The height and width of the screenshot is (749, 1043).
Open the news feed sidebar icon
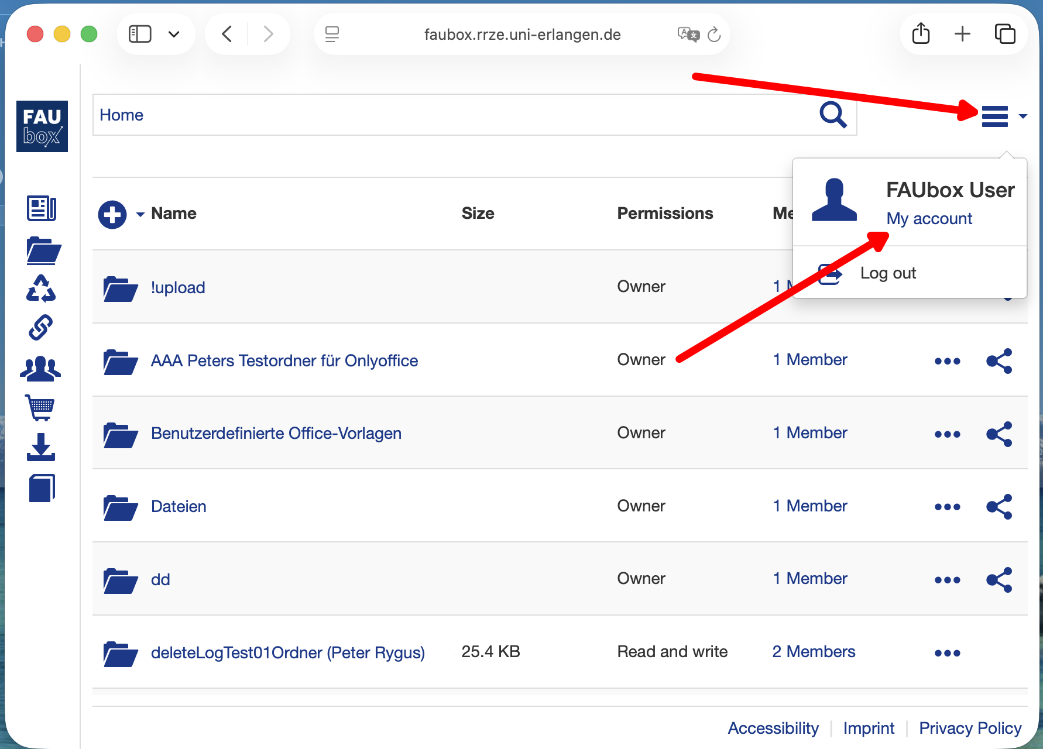pos(41,208)
